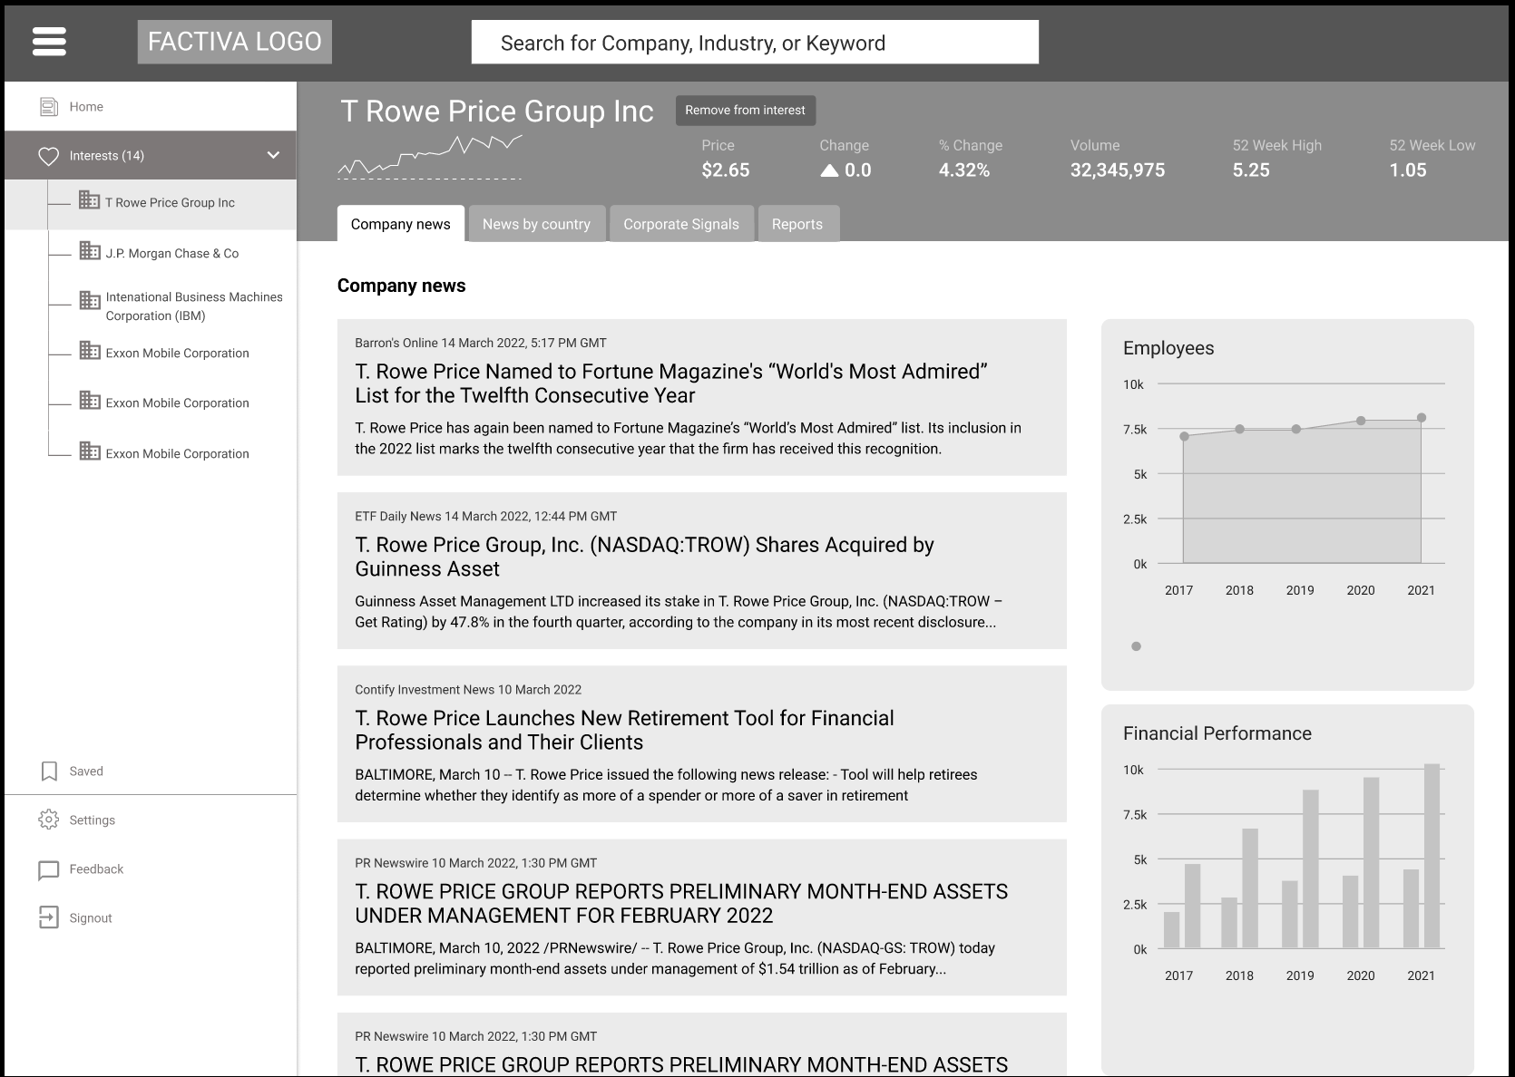Open the Reports tab
The width and height of the screenshot is (1515, 1077).
pyautogui.click(x=797, y=224)
